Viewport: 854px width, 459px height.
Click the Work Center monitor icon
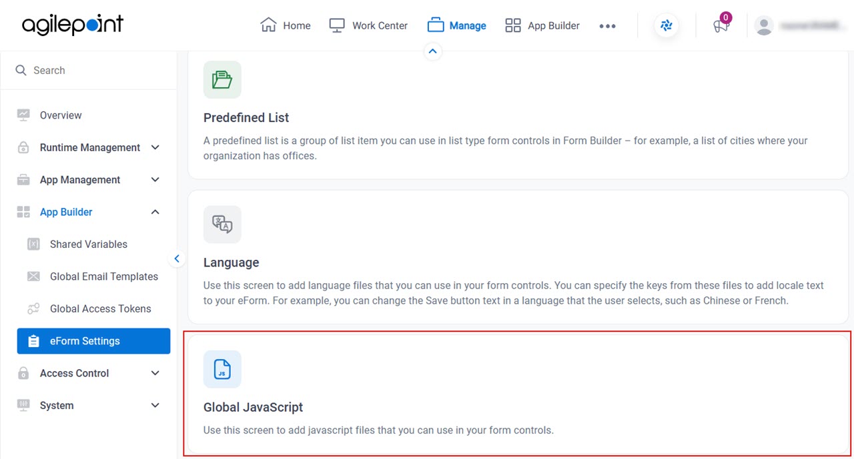(x=337, y=25)
